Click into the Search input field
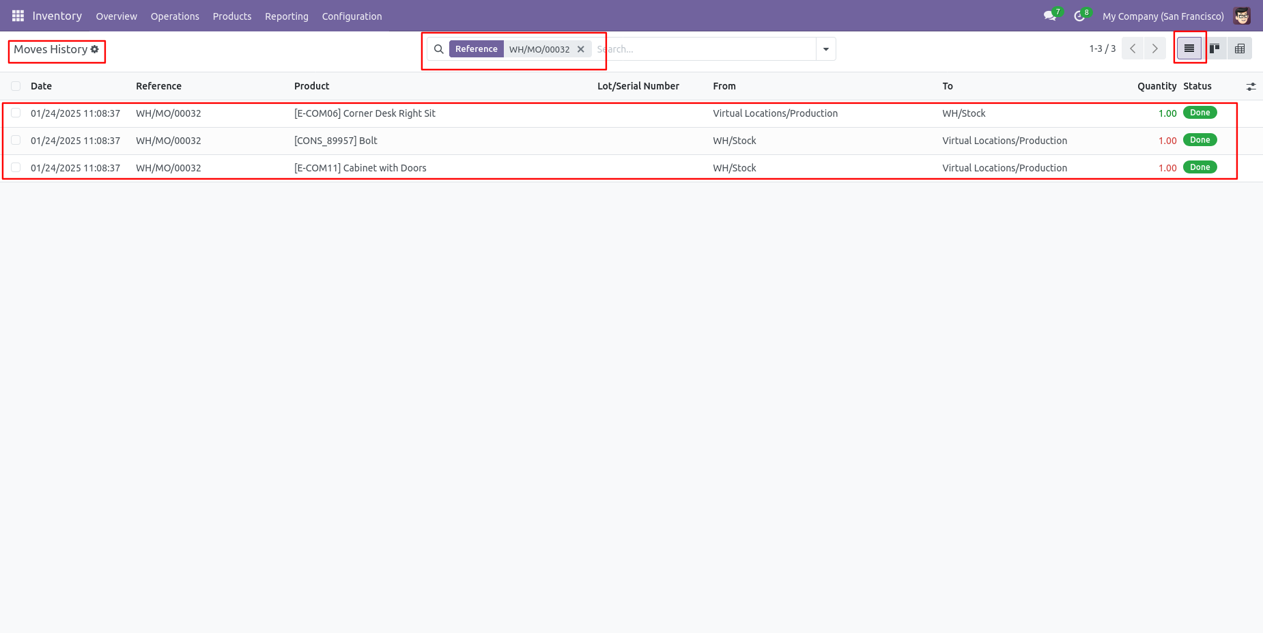The image size is (1263, 633). pyautogui.click(x=703, y=49)
